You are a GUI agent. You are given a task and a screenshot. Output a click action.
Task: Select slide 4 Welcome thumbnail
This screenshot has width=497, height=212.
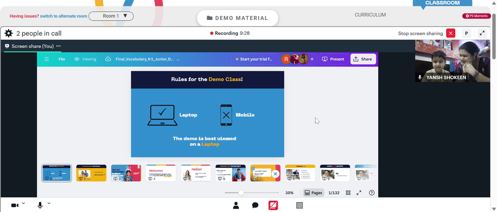161,173
